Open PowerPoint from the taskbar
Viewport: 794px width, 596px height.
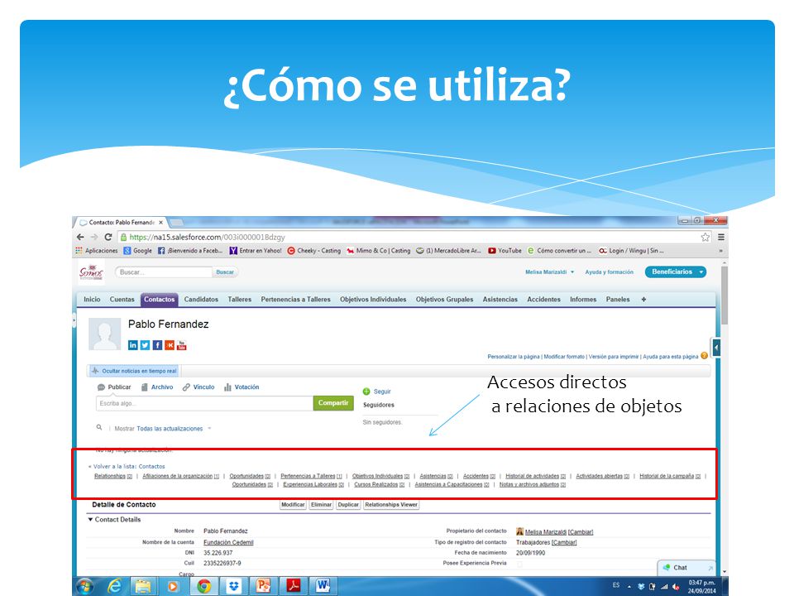pyautogui.click(x=263, y=586)
